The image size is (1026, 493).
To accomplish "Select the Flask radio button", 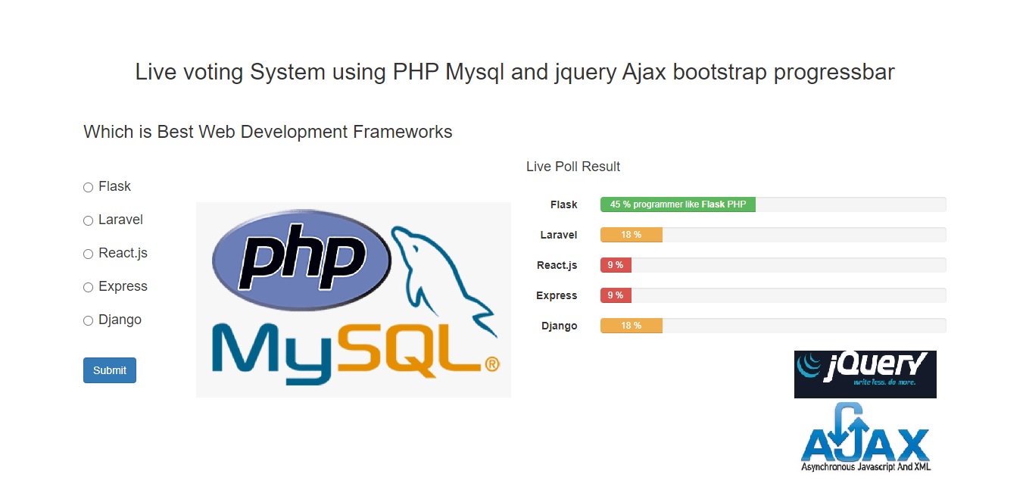I will click(x=88, y=186).
